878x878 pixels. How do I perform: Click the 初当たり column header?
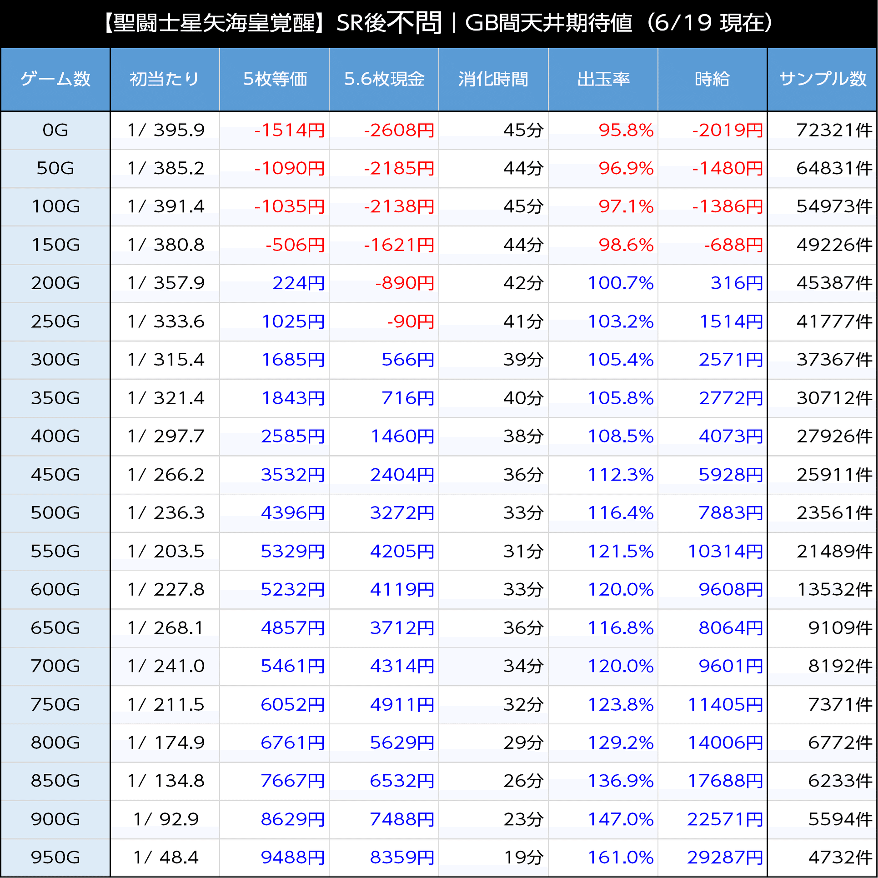point(165,79)
